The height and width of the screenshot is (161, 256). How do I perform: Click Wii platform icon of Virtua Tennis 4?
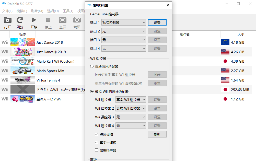click(5, 80)
